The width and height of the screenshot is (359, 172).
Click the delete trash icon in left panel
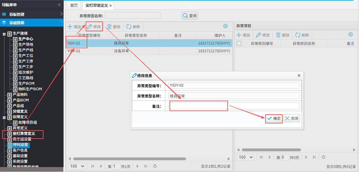[x=109, y=27]
